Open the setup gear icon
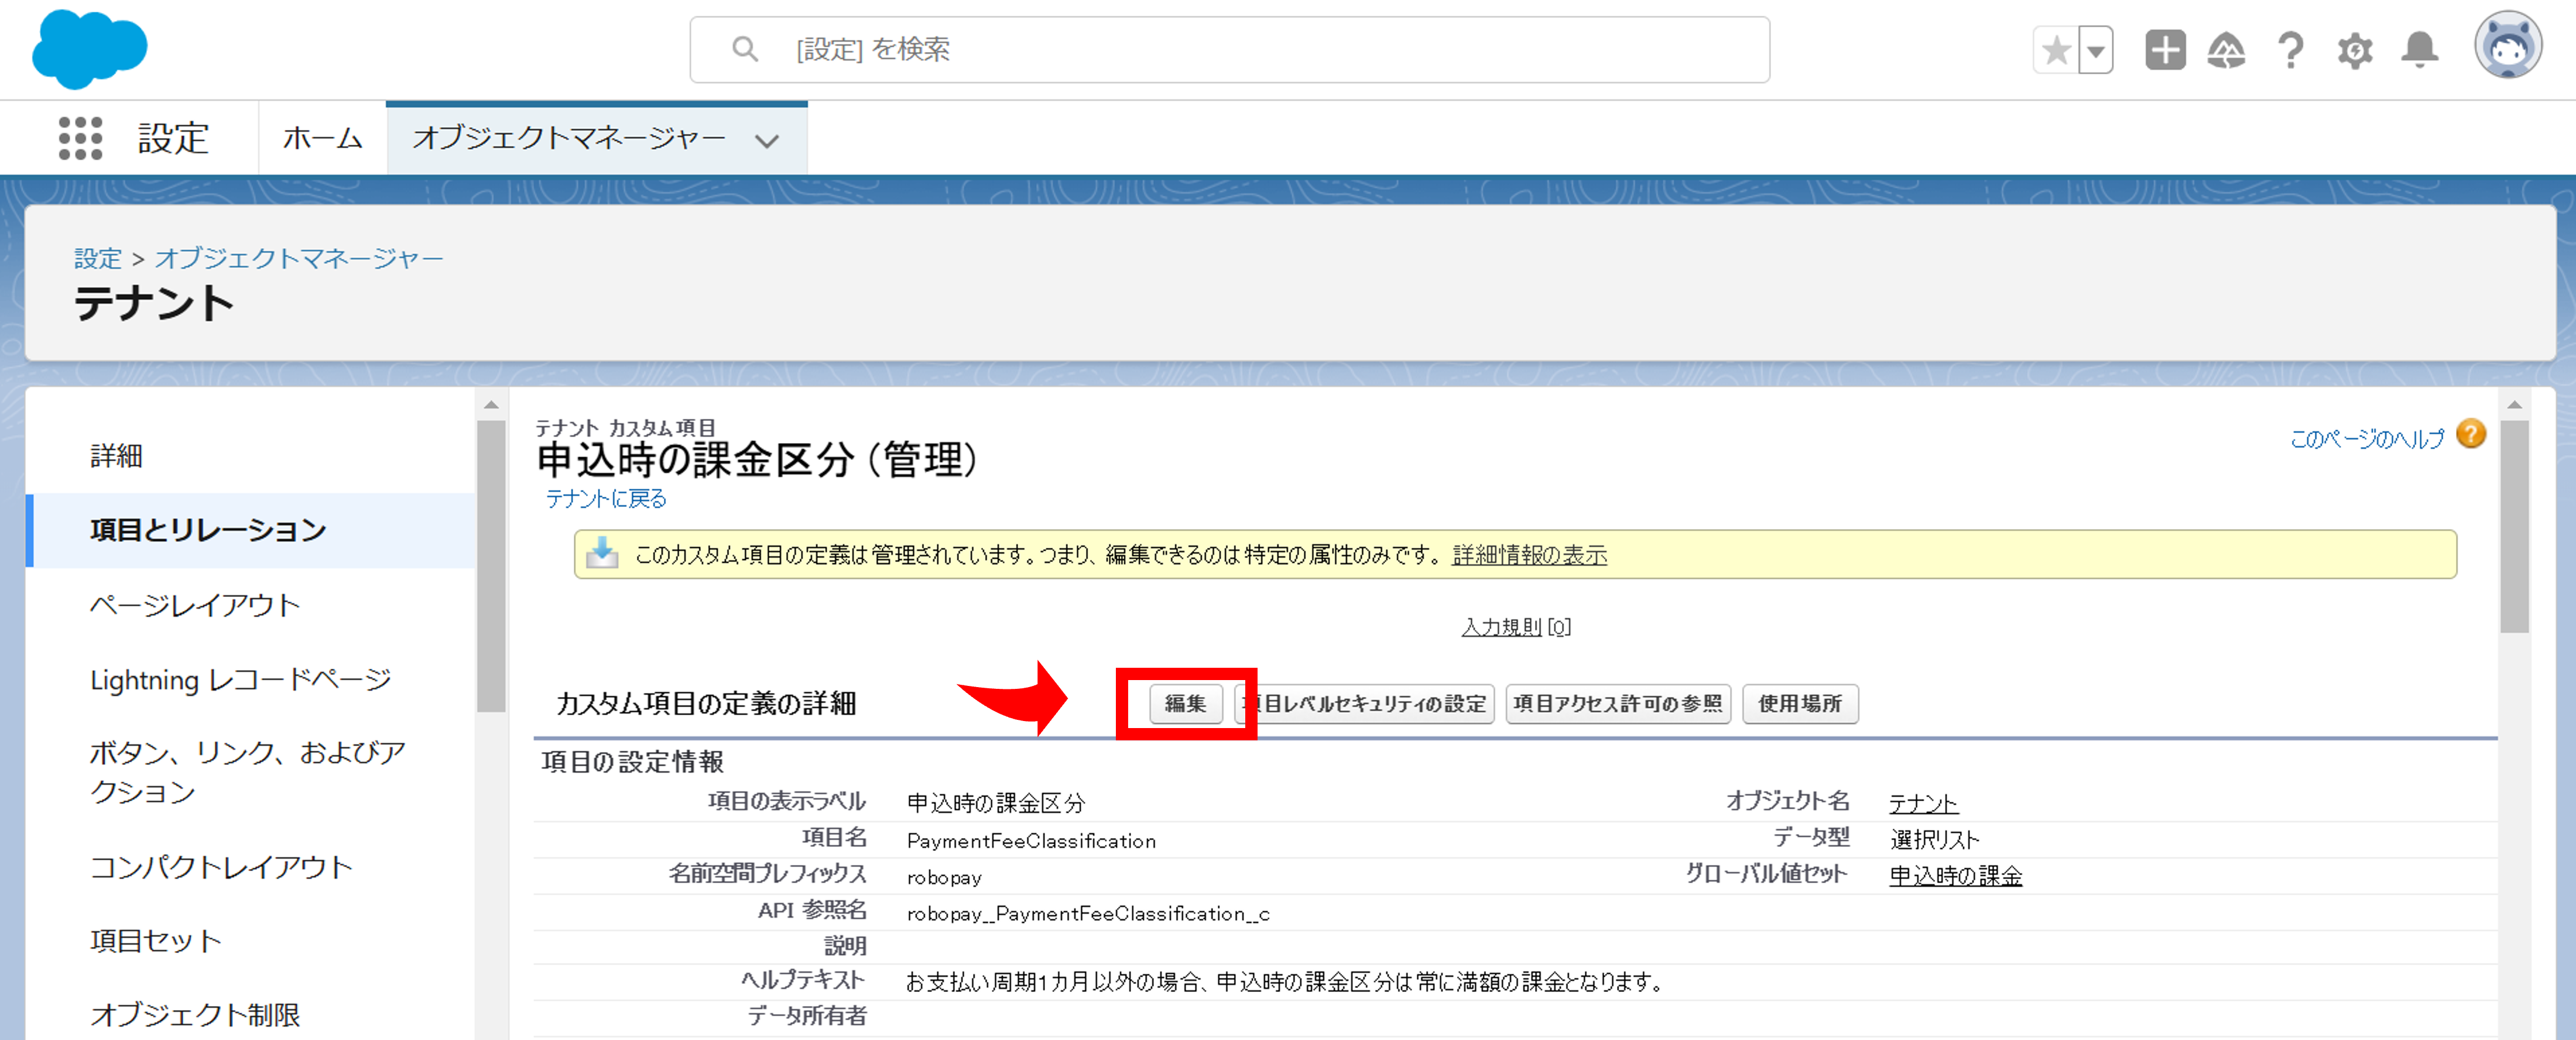Screen dimensions: 2576x1040 tap(2355, 50)
